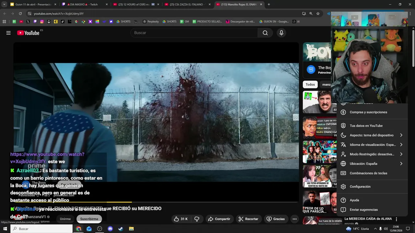
Task: Open GUION SN - Google bookmark
Action: point(274,22)
